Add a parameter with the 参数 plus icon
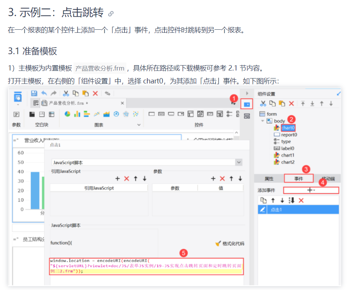This screenshot has width=359, height=290. coord(213,179)
